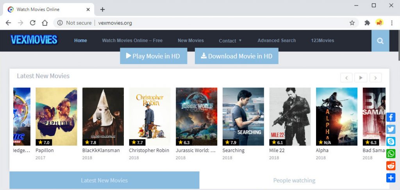Image resolution: width=400 pixels, height=190 pixels.
Task: Share on Twitter
Action: [x=391, y=130]
